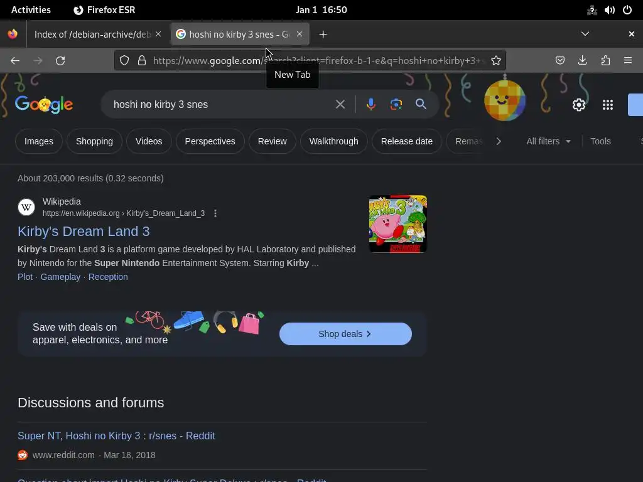This screenshot has height=482, width=643.
Task: Jump to the Reception section link
Action: pos(108,277)
